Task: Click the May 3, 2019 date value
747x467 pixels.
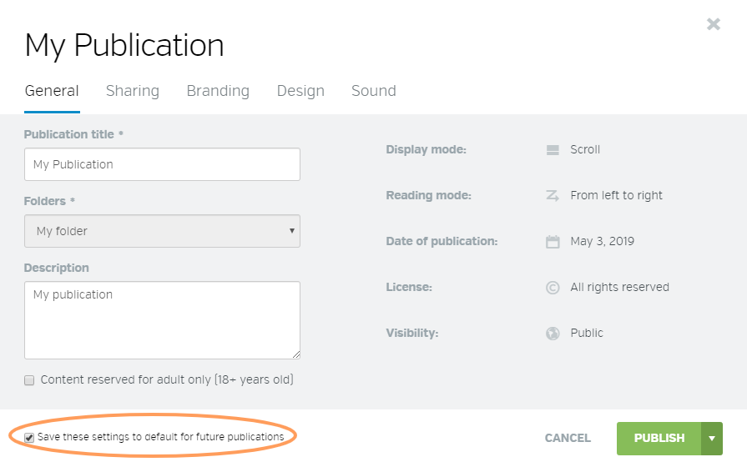Action: [x=602, y=242]
